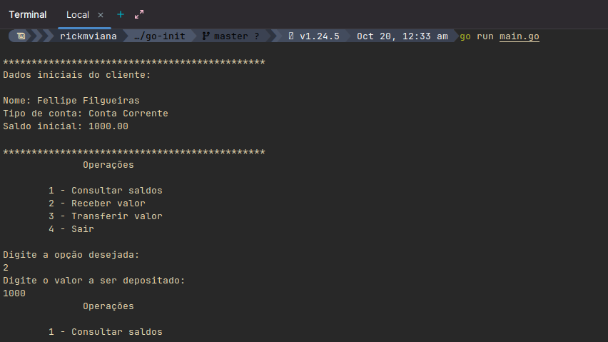The height and width of the screenshot is (342, 608).
Task: Select the Local tab
Action: [x=78, y=15]
